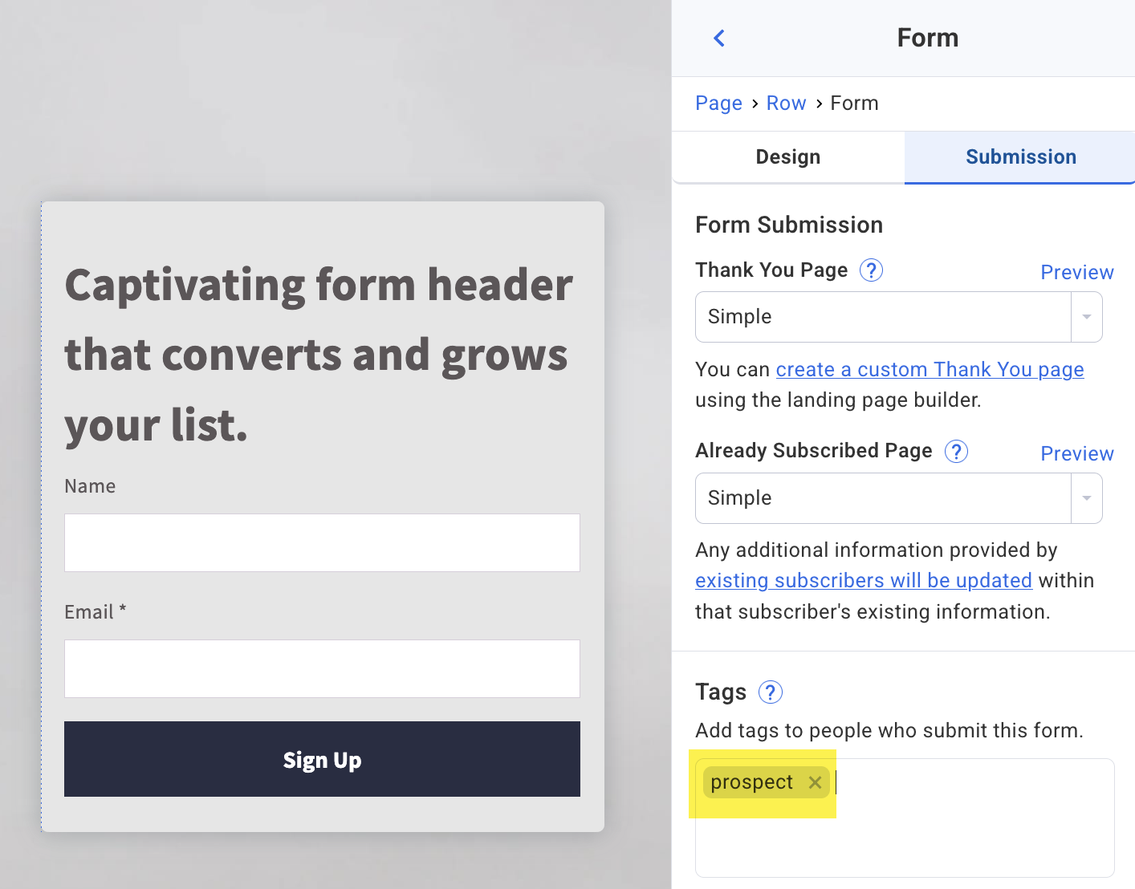Click the back chevron to exit the Form editor
1135x889 pixels.
pyautogui.click(x=718, y=38)
